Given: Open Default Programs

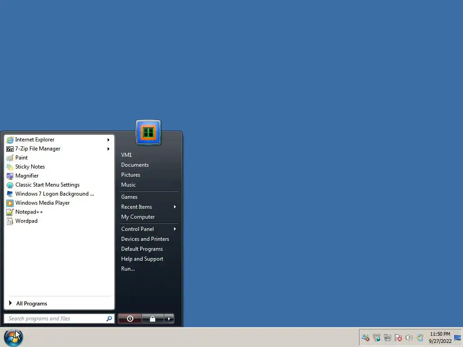Looking at the screenshot, I should (142, 249).
